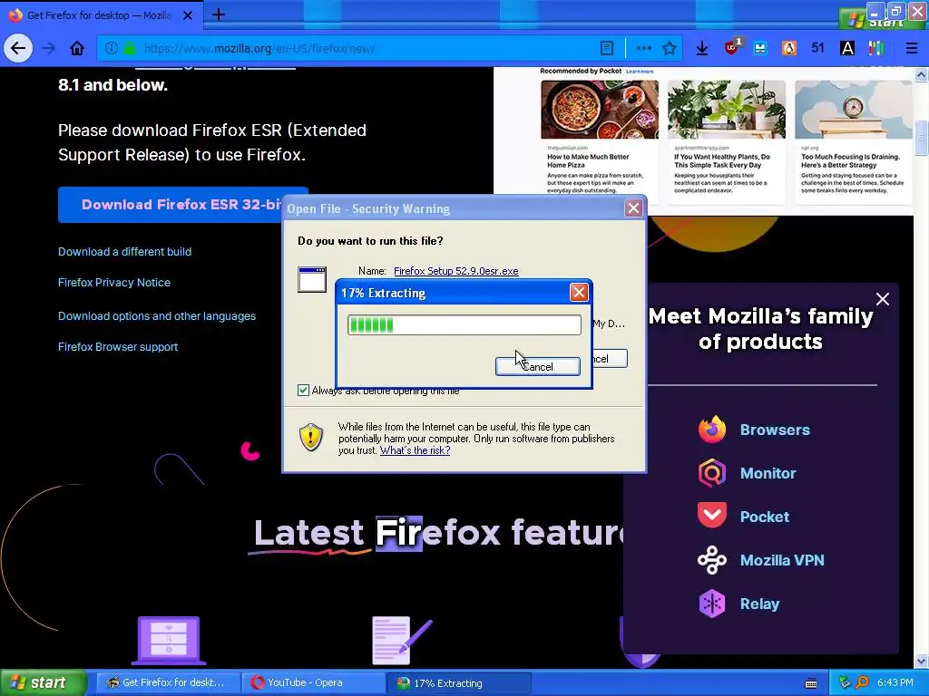The height and width of the screenshot is (696, 929).
Task: Open How to Make Much Better Home Pizza
Action: pyautogui.click(x=599, y=142)
